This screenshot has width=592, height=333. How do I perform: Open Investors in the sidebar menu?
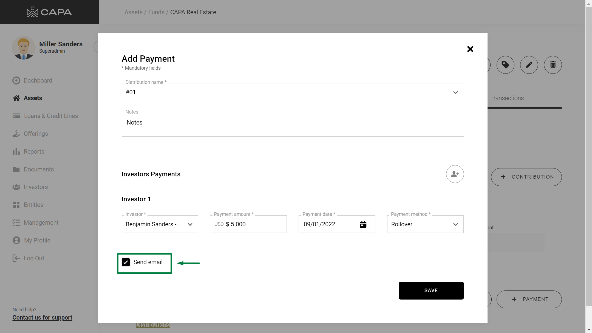tap(36, 187)
